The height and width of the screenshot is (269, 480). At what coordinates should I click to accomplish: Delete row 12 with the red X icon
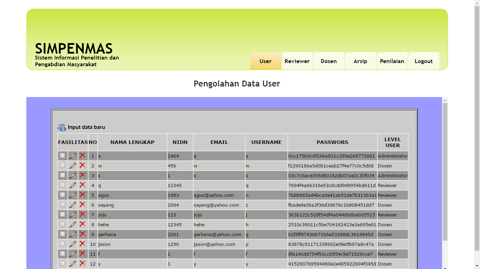83,264
